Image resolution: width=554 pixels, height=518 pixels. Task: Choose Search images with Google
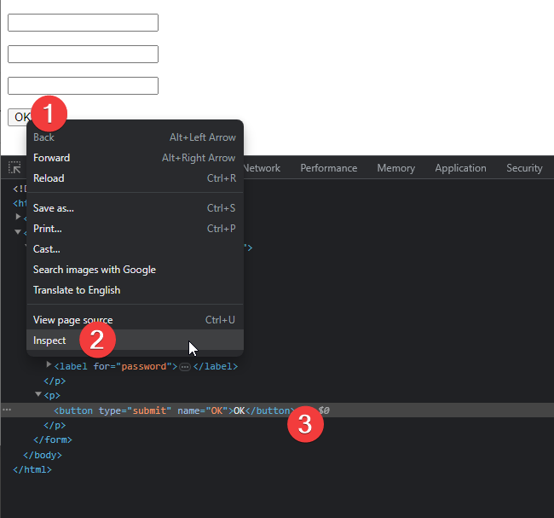click(x=94, y=270)
